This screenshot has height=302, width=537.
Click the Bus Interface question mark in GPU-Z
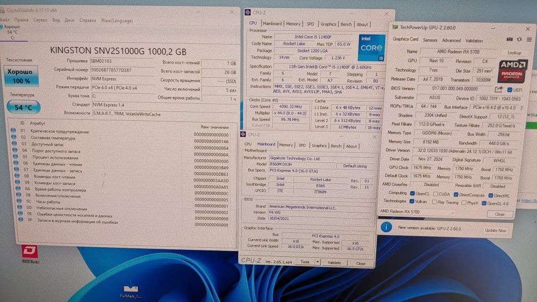[522, 108]
